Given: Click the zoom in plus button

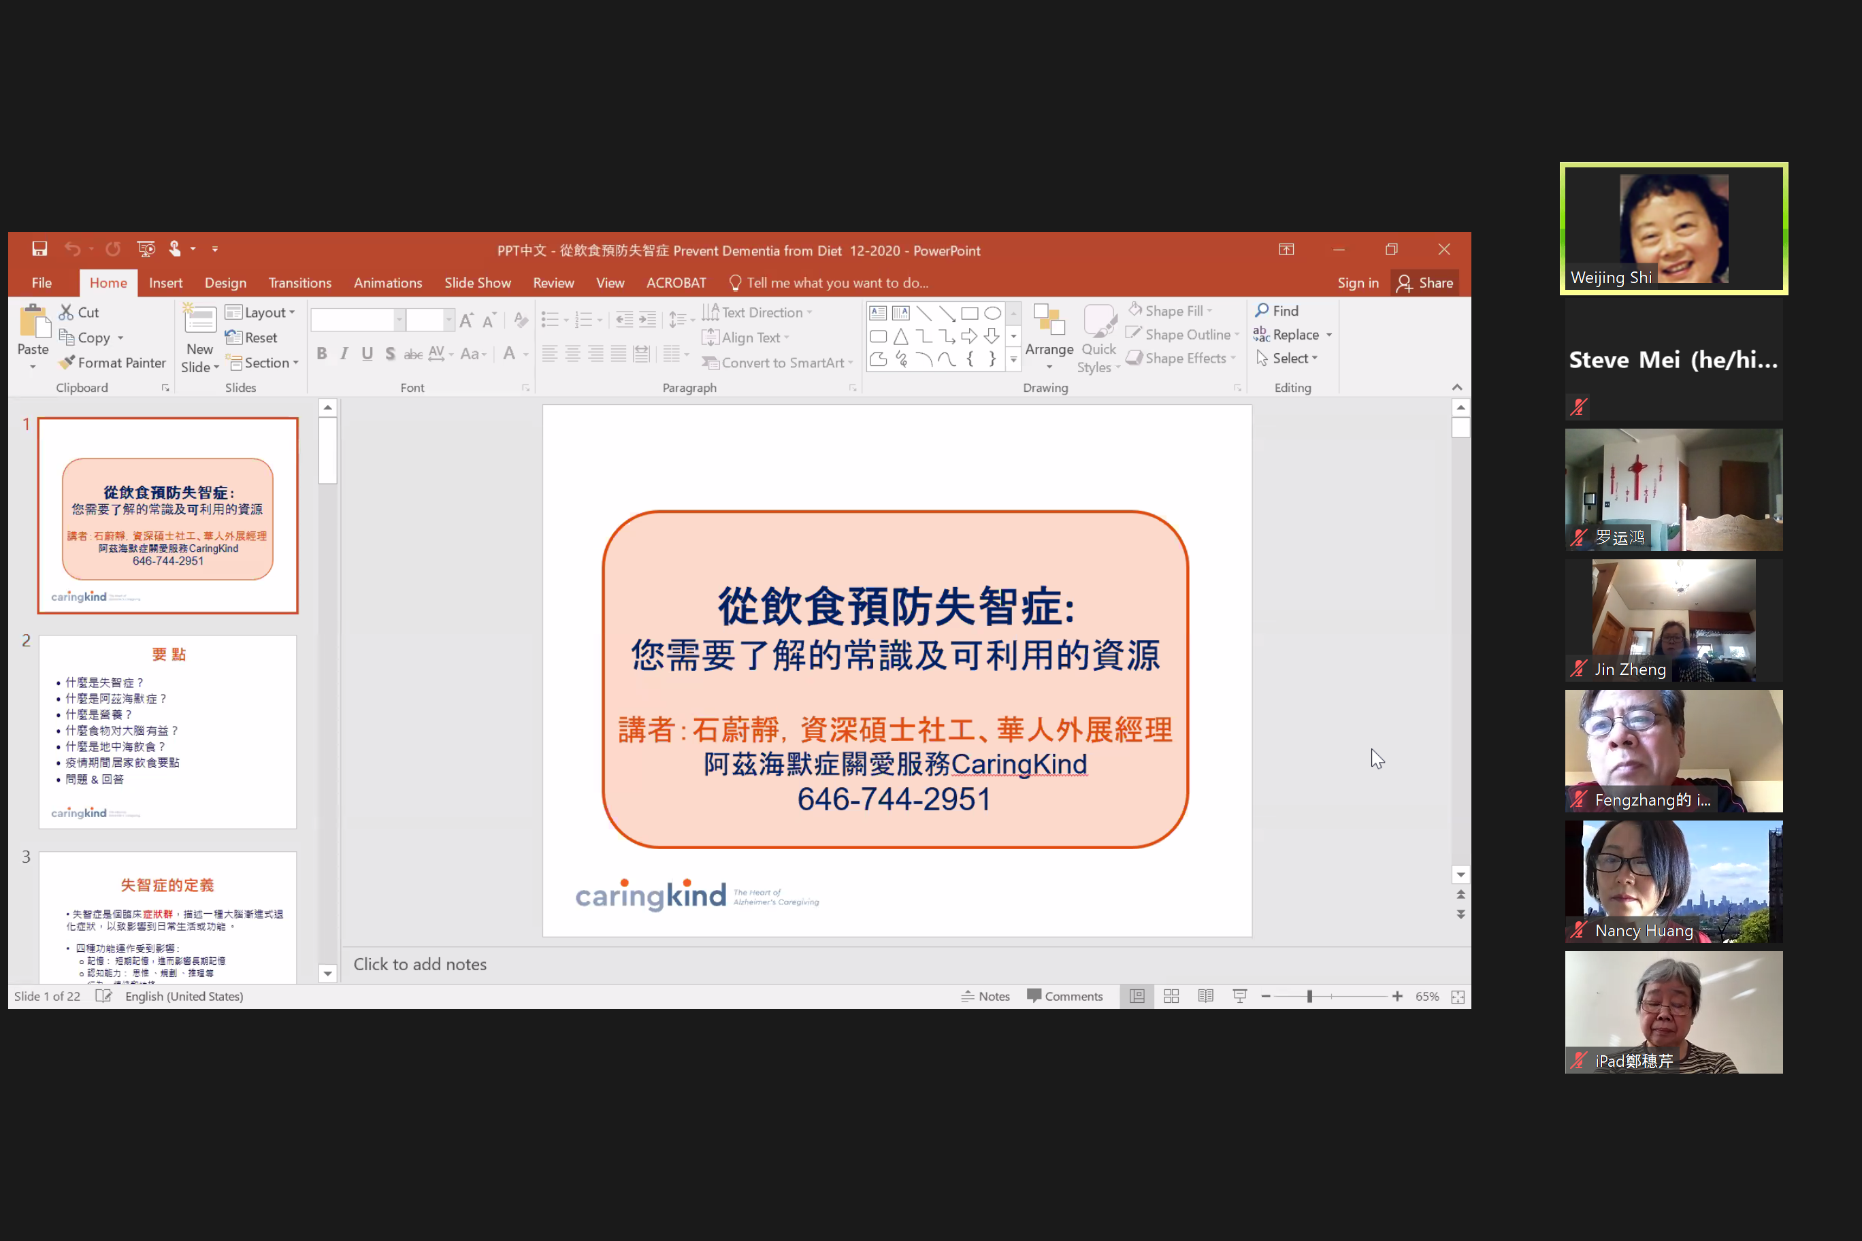Looking at the screenshot, I should click(1397, 997).
